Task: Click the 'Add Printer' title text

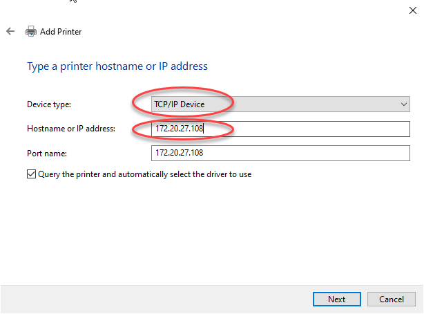Action: pyautogui.click(x=61, y=32)
